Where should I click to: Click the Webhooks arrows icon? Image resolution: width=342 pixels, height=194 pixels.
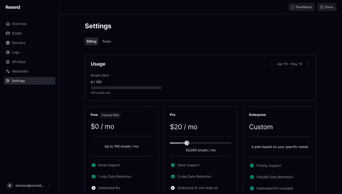tap(8, 71)
